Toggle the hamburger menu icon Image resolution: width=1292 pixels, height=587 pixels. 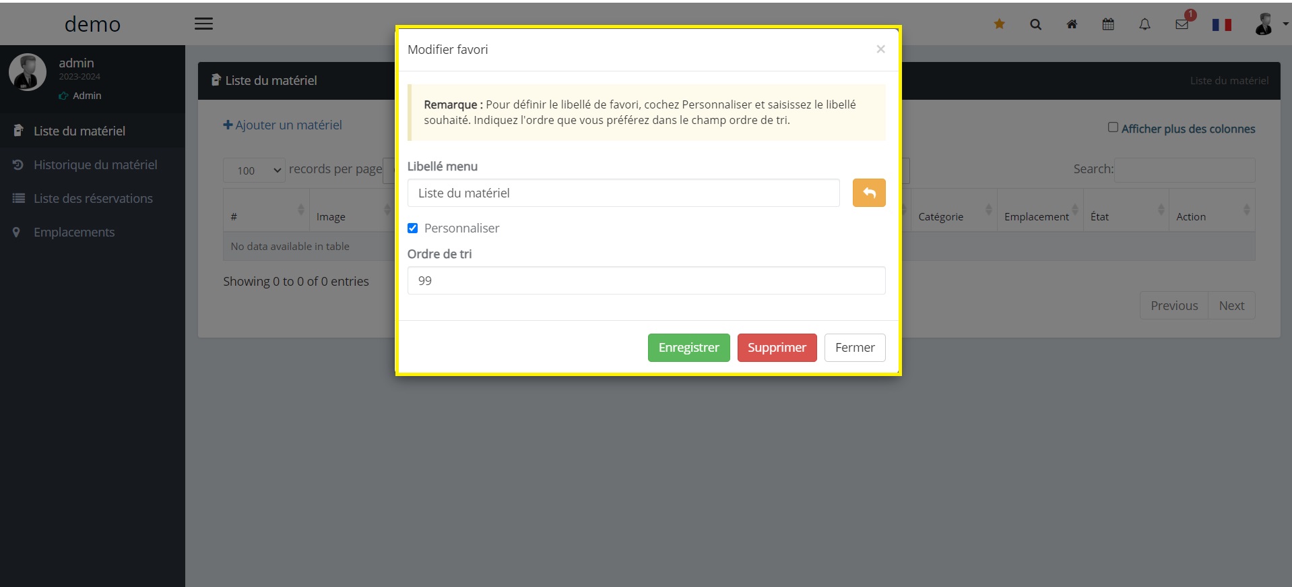203,24
